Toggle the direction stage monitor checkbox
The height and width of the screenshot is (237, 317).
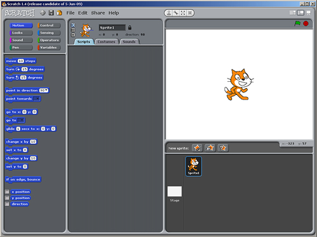[7, 204]
